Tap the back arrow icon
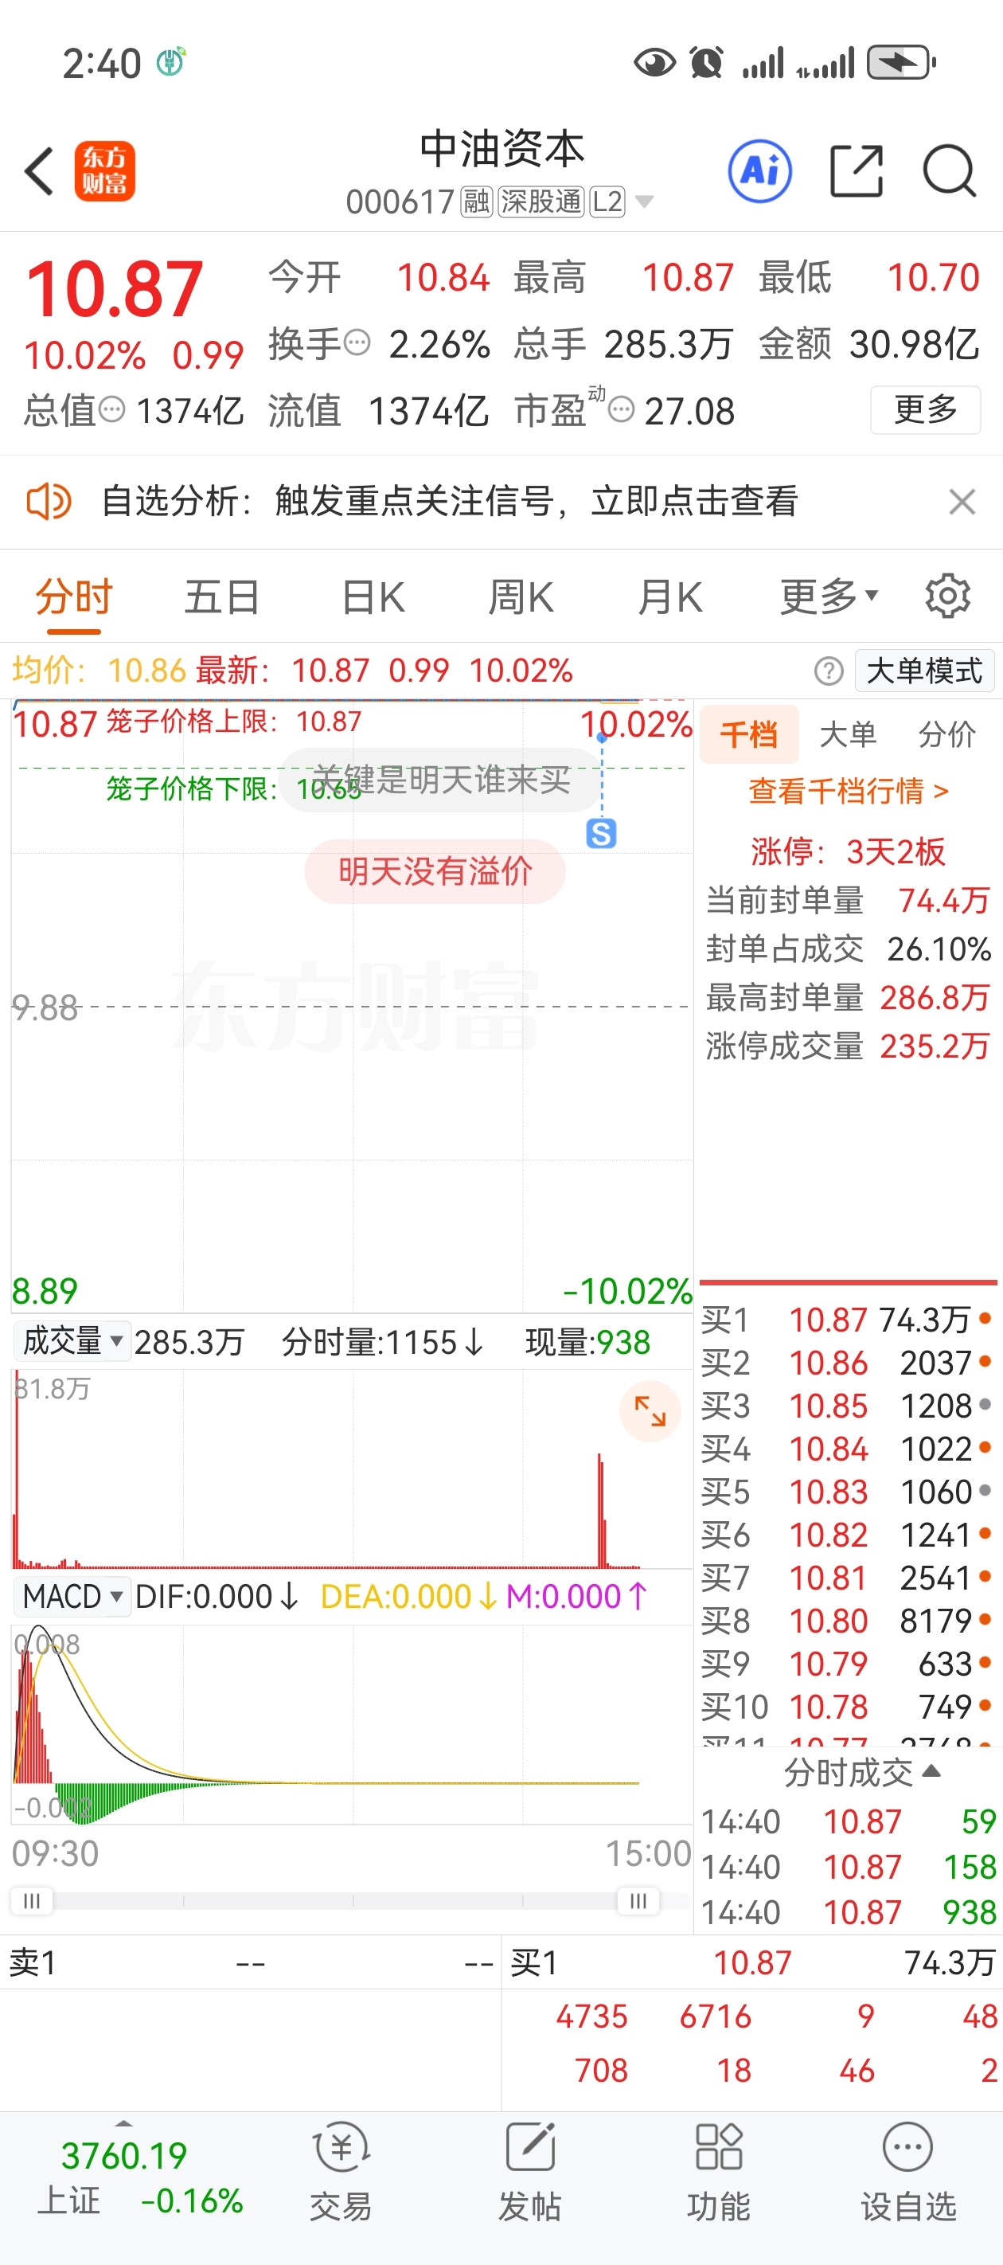1003x2265 pixels. [40, 170]
